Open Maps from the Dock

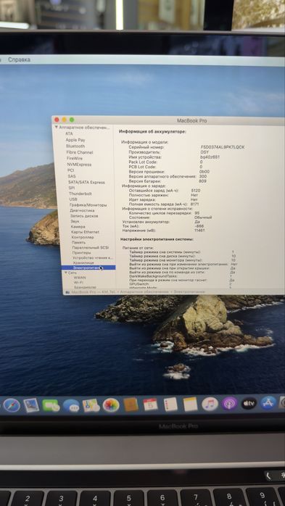(x=91, y=405)
